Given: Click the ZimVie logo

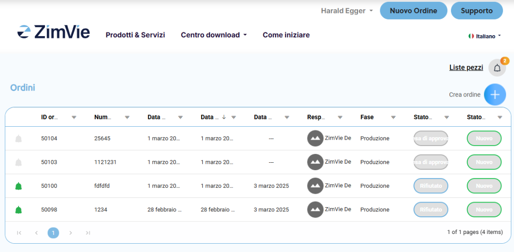Looking at the screenshot, I should (x=54, y=32).
